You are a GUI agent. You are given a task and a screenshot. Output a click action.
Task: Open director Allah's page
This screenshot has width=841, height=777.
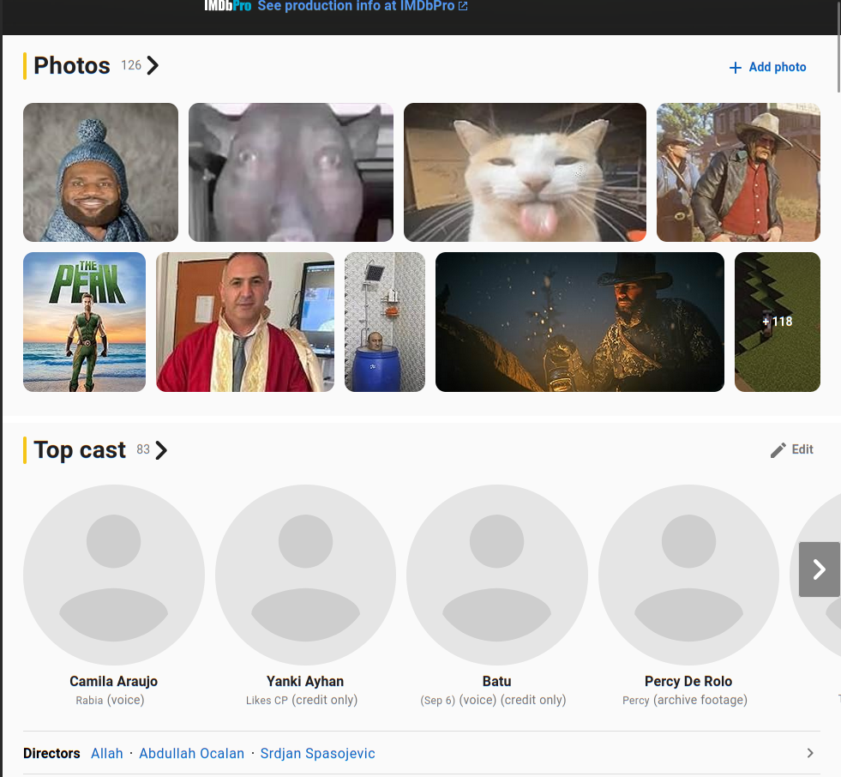click(107, 753)
